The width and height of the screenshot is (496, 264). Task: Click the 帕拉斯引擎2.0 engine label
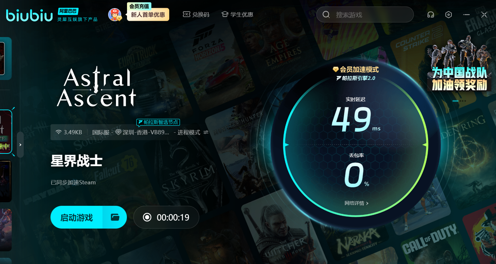coord(356,78)
